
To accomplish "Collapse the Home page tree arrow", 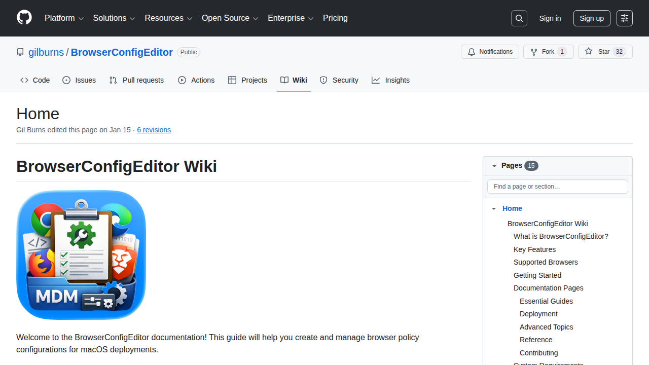I will click(x=494, y=208).
